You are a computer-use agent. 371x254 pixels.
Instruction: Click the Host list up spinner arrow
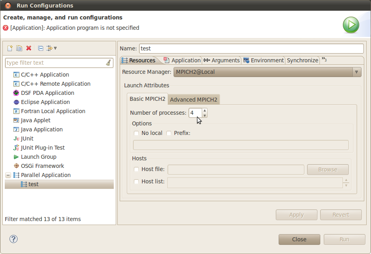346,180
